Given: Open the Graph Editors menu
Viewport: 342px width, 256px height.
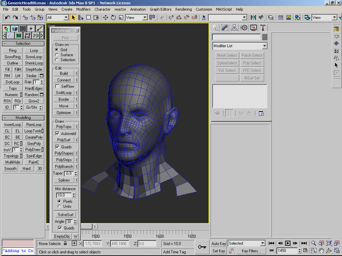Looking at the screenshot, I should (160, 9).
